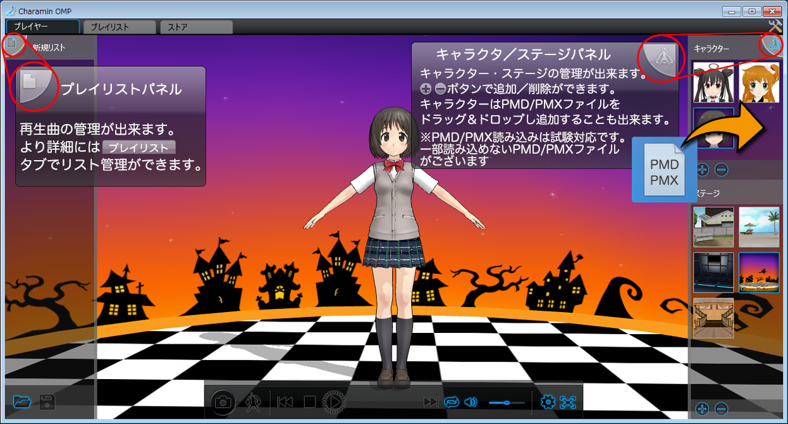Stop playback
Image resolution: width=788 pixels, height=424 pixels.
(x=309, y=401)
